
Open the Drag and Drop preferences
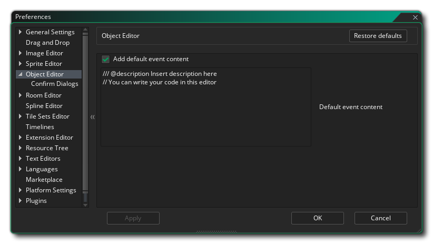pos(47,43)
